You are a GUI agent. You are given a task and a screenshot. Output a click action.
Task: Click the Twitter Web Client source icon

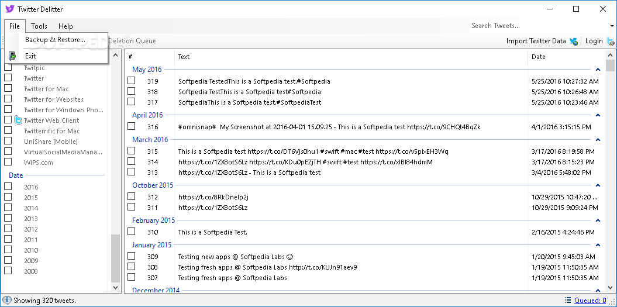tap(18, 120)
